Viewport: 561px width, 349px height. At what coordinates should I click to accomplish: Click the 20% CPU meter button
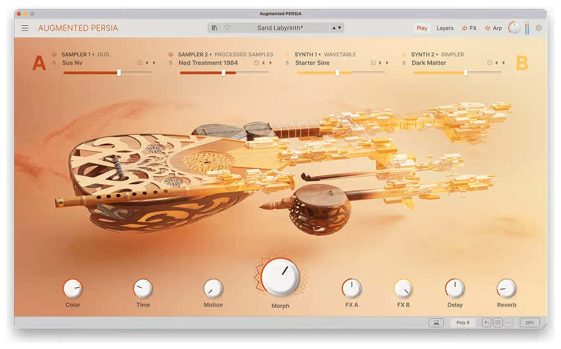(x=529, y=322)
